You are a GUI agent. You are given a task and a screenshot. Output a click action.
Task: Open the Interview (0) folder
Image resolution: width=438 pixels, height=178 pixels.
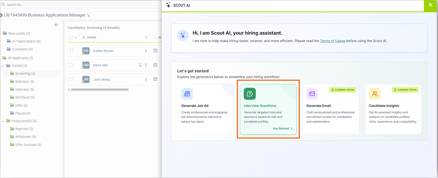point(24,90)
